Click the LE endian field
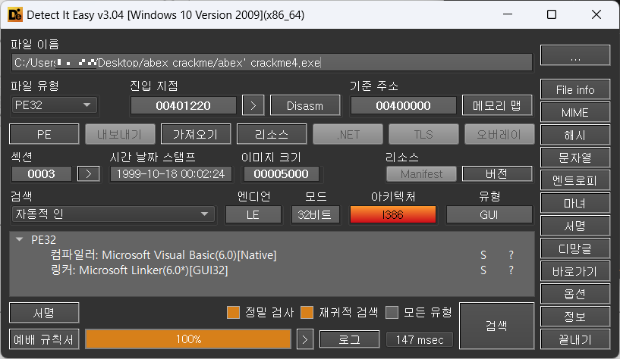Screen dimensions: 620x359 [x=253, y=214]
